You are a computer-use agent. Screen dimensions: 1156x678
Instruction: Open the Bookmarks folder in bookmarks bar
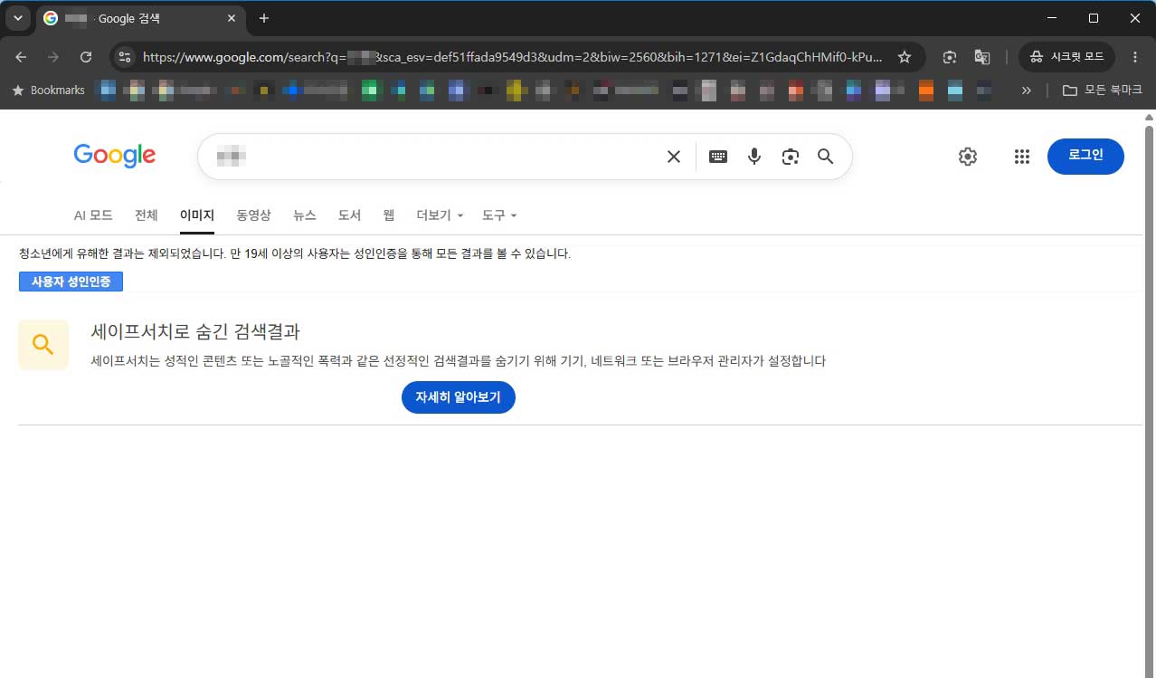(48, 91)
